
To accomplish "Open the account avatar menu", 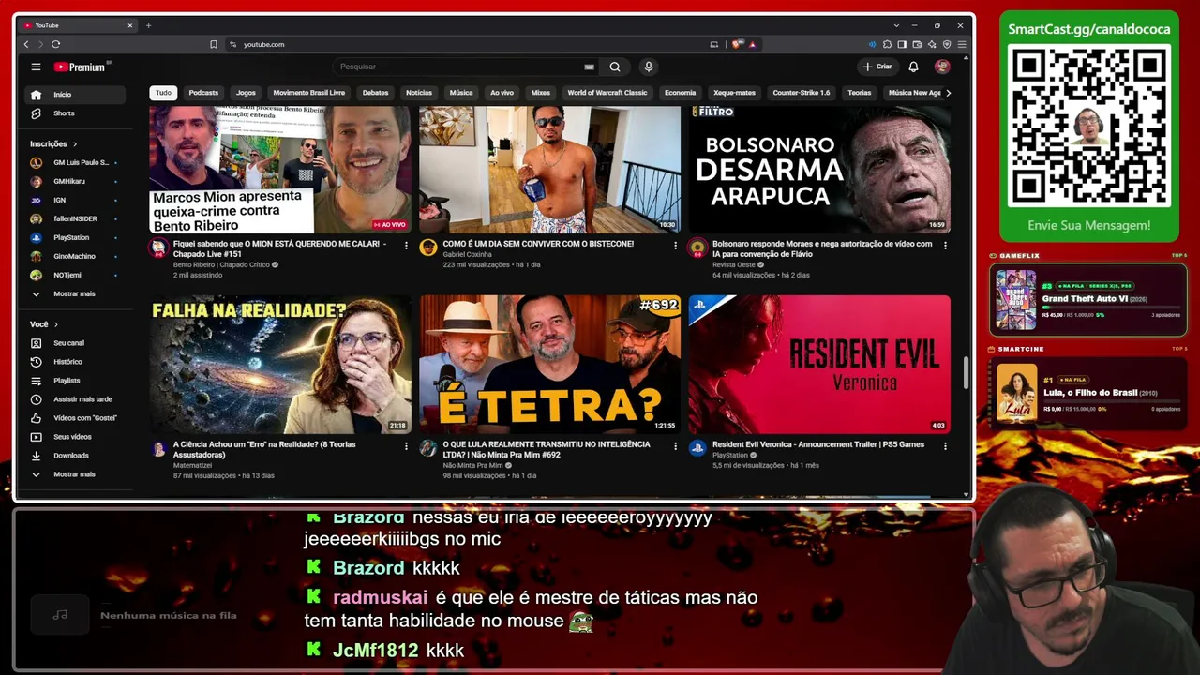I will (x=942, y=67).
